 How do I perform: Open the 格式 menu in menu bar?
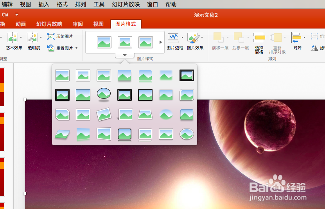coord(62,4)
